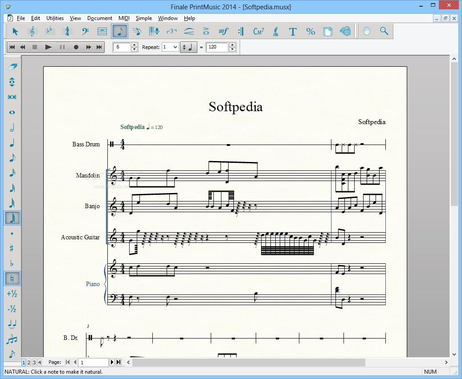Activate the Tuplet tool
The width and height of the screenshot is (462, 379).
click(x=172, y=31)
